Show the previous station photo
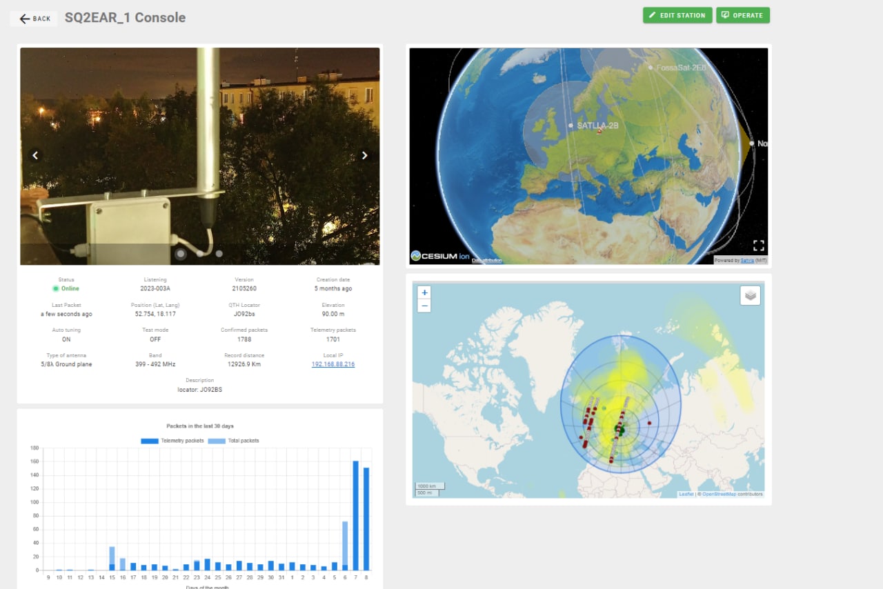883x589 pixels. 35,155
